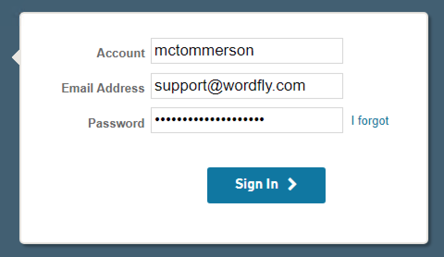Click blank space after the password dots
444x257 pixels.
(303, 120)
